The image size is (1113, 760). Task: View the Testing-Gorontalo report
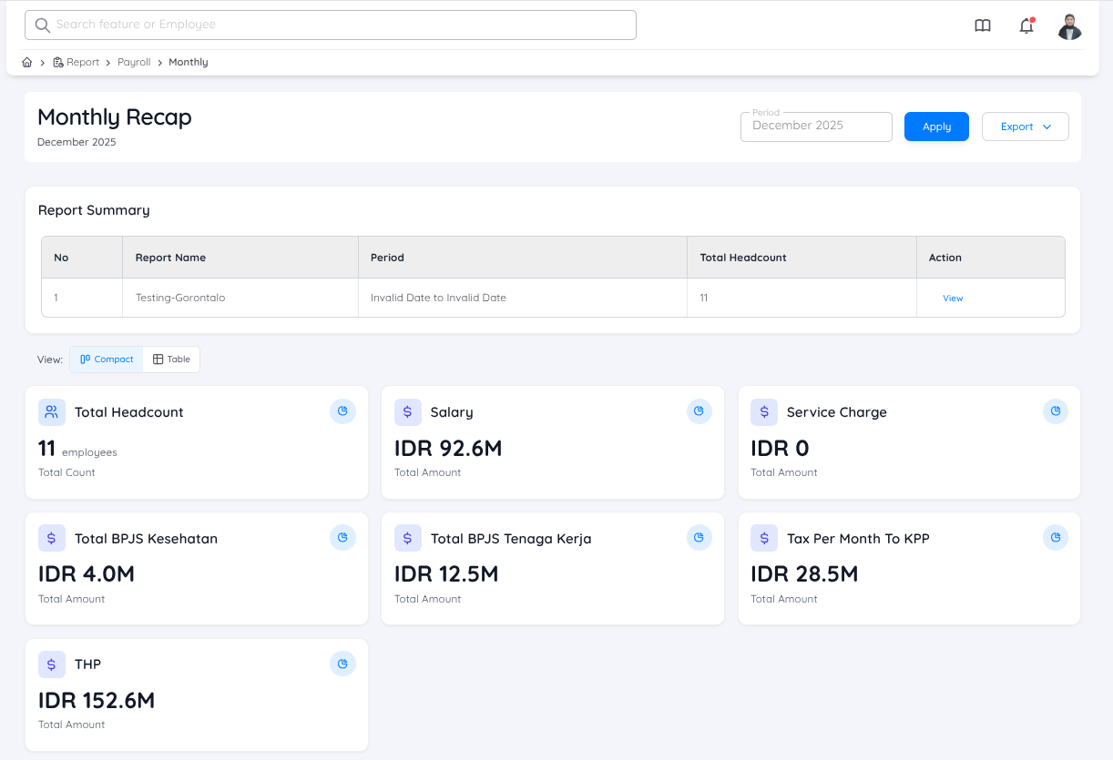coord(953,299)
